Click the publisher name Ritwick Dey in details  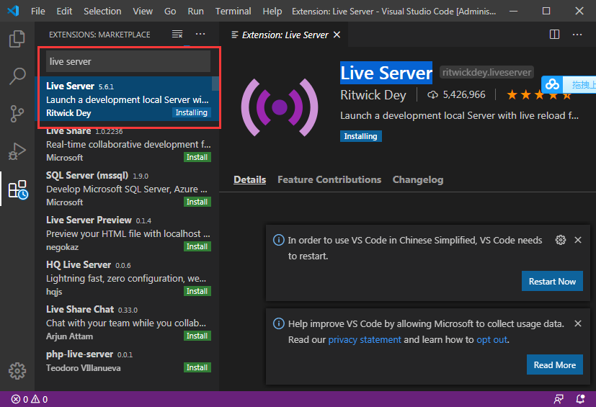(373, 94)
